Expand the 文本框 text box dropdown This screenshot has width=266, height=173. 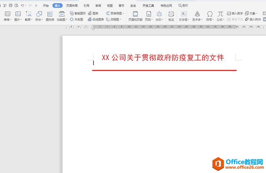pyautogui.click(x=184, y=19)
